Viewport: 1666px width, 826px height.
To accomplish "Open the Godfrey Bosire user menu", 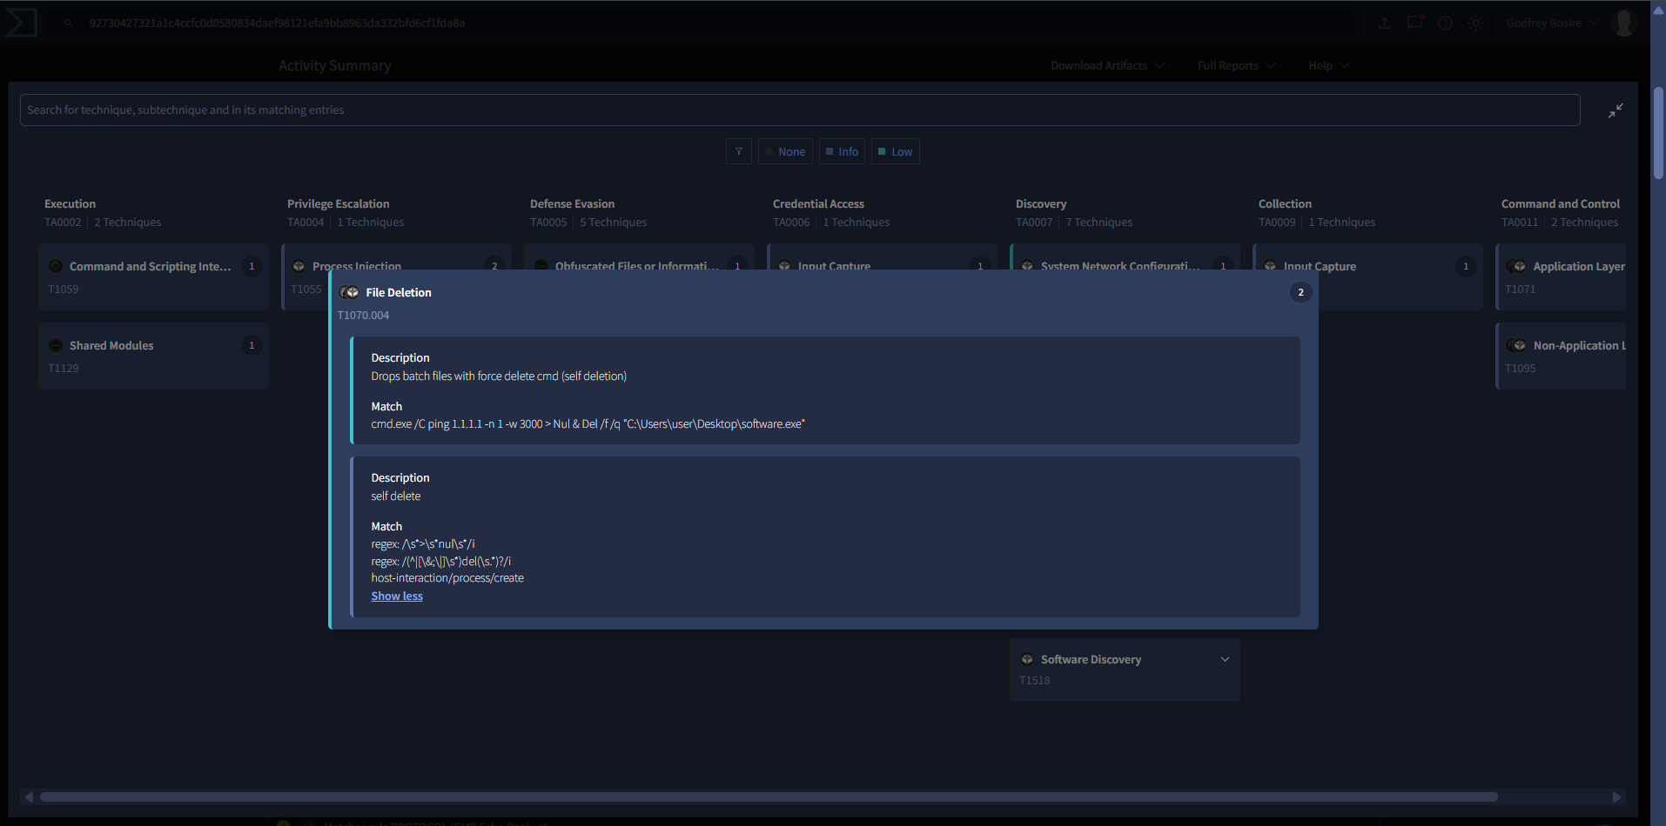I will pos(1551,23).
